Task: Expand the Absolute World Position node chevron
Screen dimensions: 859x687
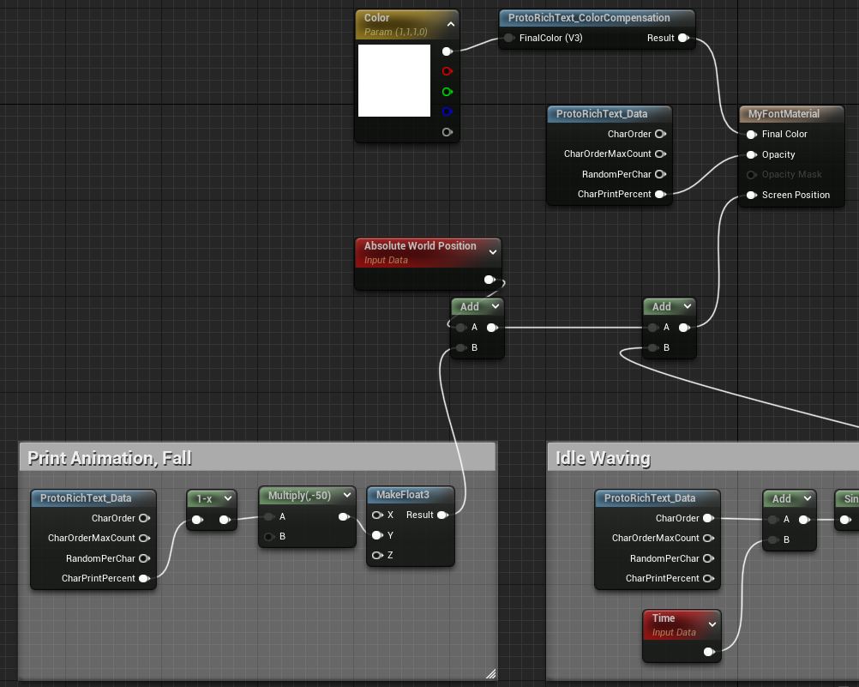Action: tap(492, 252)
